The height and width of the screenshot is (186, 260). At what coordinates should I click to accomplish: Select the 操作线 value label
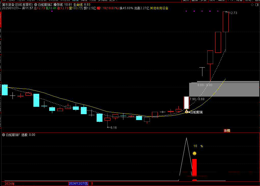click(62, 5)
